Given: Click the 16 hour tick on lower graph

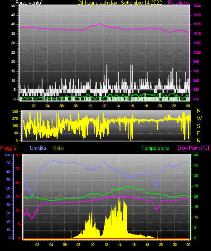Looking at the screenshot, I should coord(134,245).
